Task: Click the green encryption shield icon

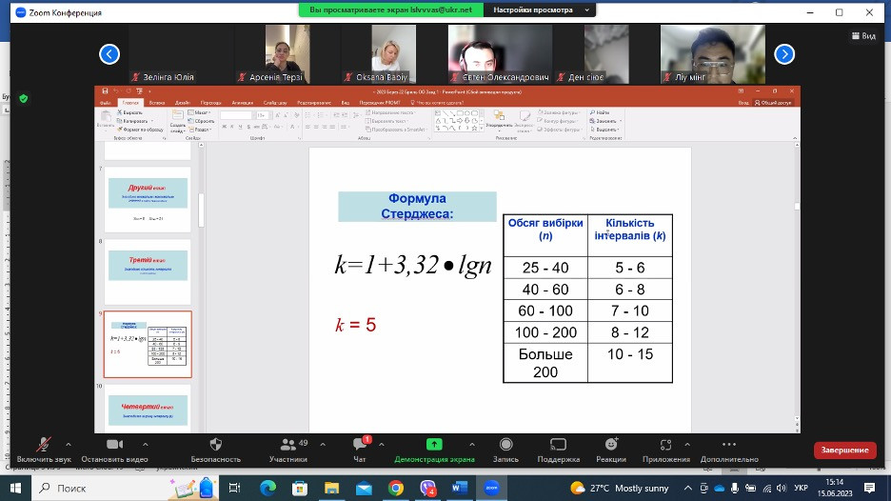Action: click(23, 98)
